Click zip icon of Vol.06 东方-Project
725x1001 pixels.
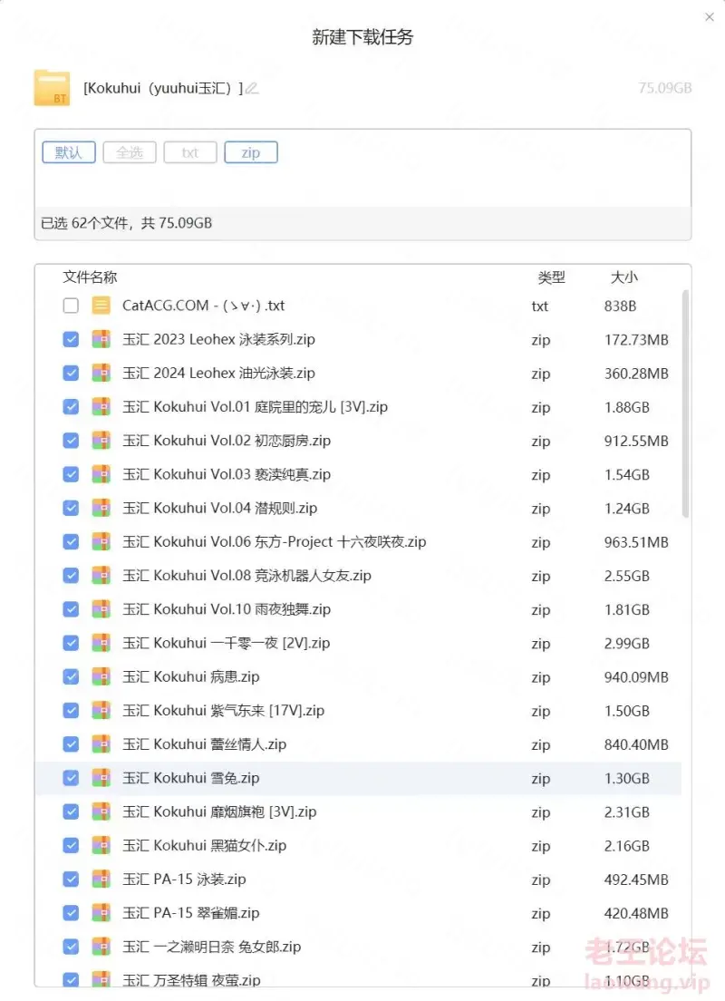click(x=101, y=542)
